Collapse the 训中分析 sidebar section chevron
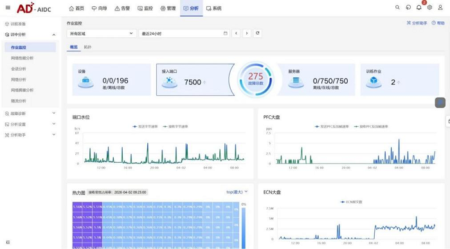450x249 pixels. click(54, 35)
